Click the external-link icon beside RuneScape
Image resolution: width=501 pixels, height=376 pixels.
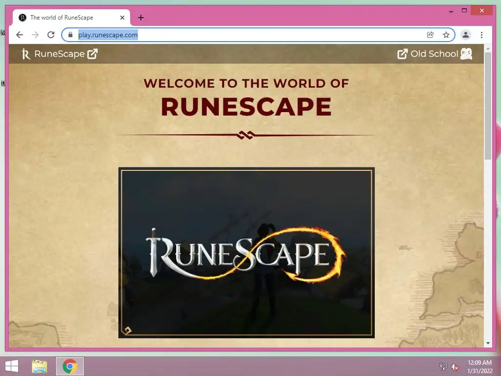pyautogui.click(x=92, y=54)
